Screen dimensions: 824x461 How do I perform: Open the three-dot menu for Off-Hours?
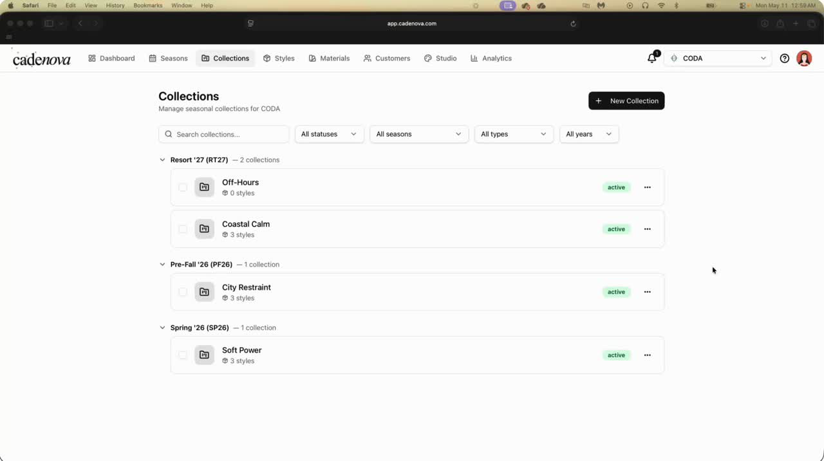647,187
